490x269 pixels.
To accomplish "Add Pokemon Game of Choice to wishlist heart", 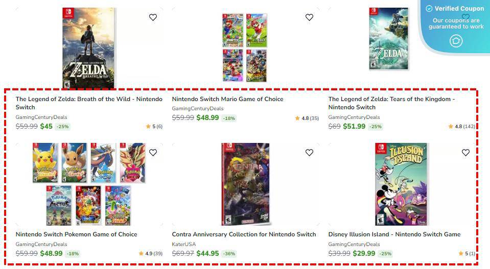I will [x=153, y=153].
